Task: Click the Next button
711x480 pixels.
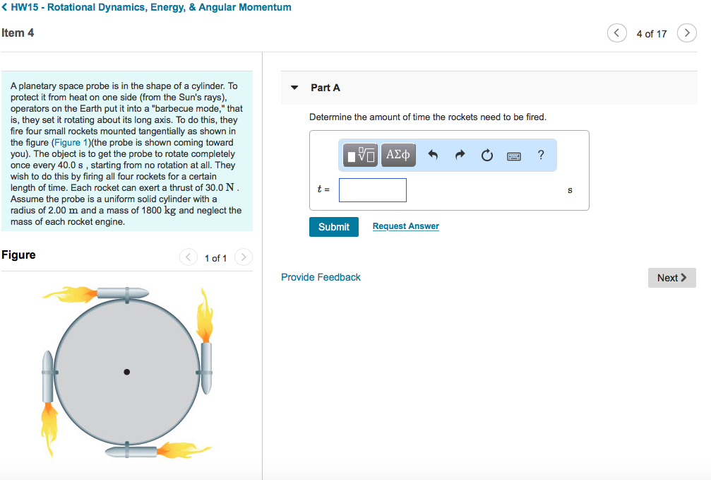Action: (x=671, y=277)
